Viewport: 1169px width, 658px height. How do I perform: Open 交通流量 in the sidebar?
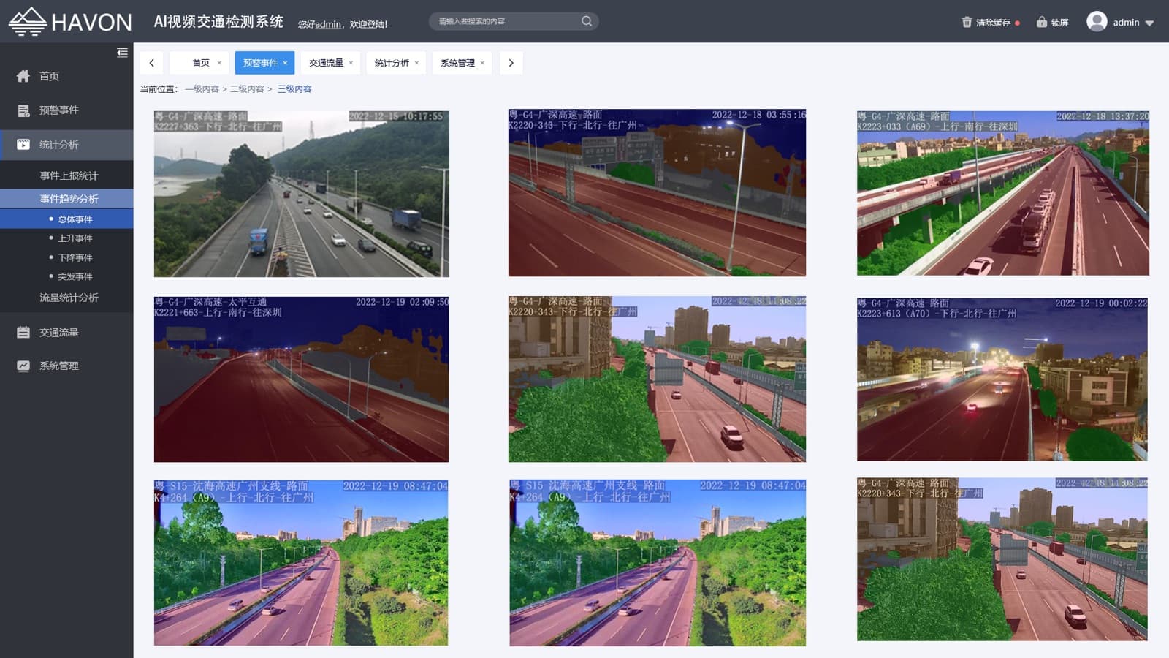66,332
